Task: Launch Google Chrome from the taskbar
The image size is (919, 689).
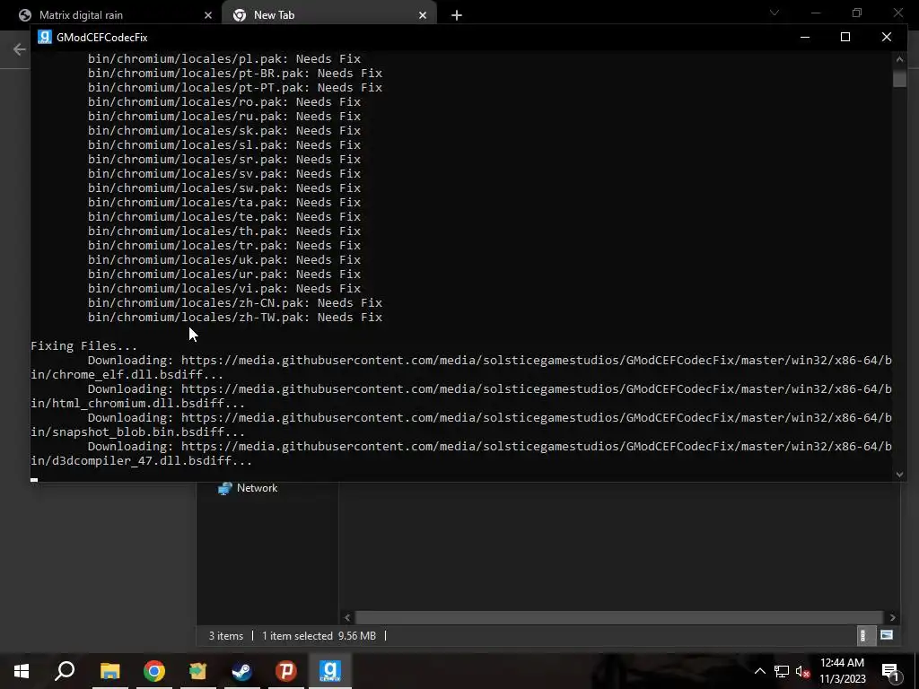Action: [x=154, y=671]
